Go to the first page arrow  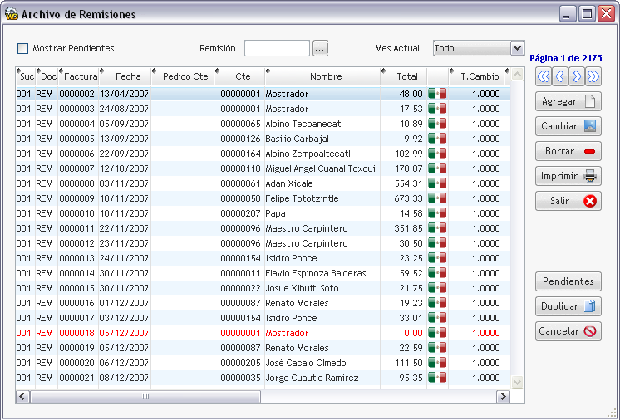pos(544,76)
